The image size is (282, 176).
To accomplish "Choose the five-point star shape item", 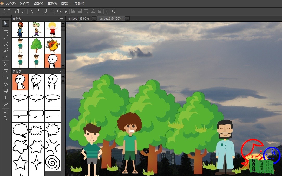I will 20,163.
